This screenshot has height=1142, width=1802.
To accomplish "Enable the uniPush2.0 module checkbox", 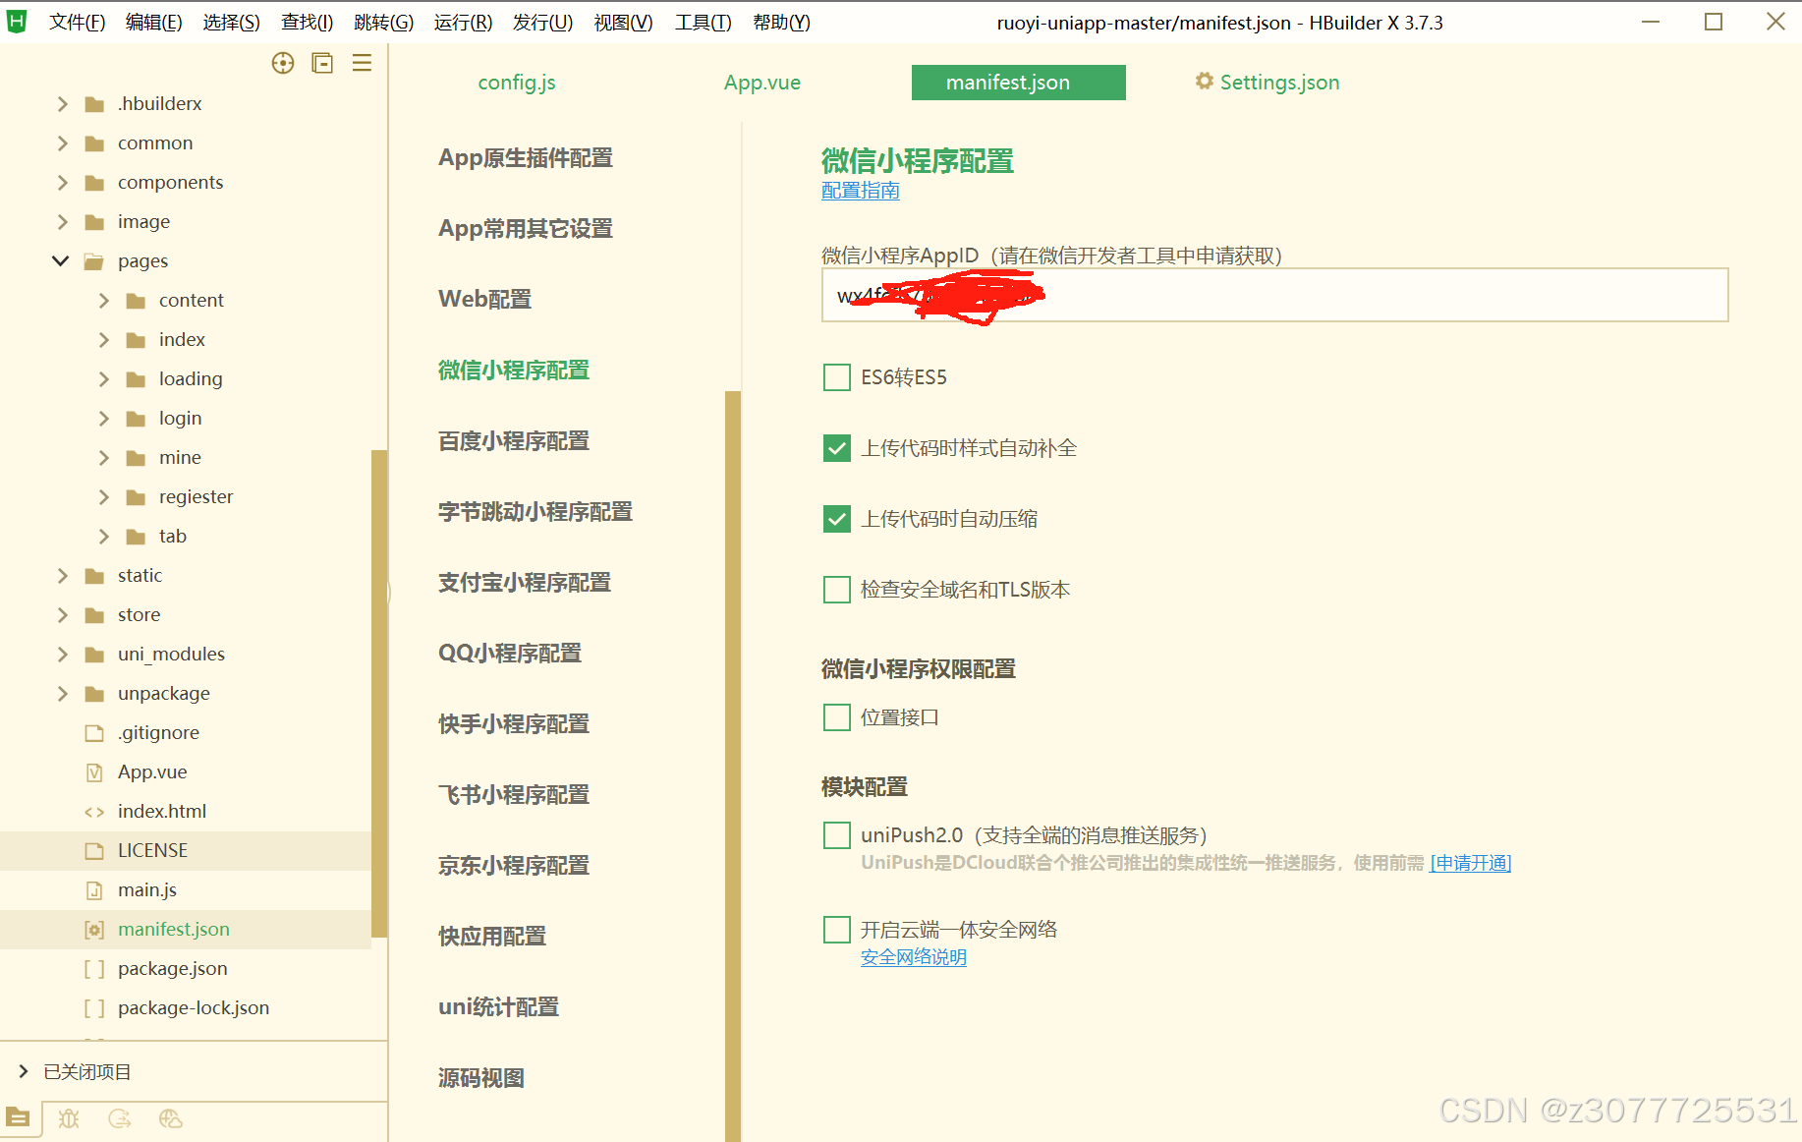I will 837,835.
